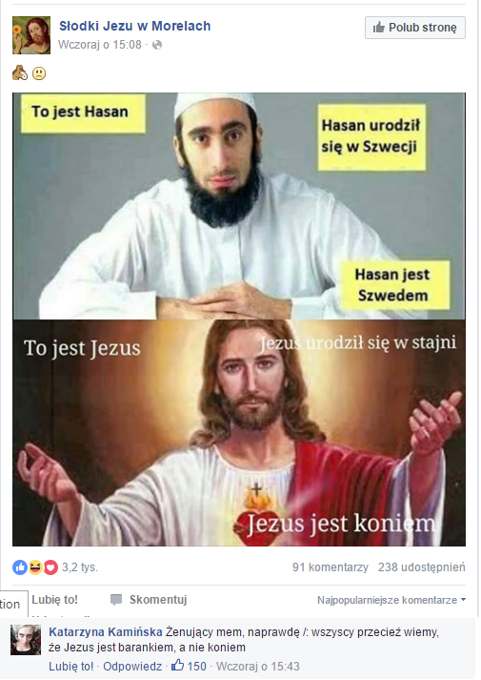Open the Hasan and Jezus meme image
481x680 pixels.
tap(239, 319)
